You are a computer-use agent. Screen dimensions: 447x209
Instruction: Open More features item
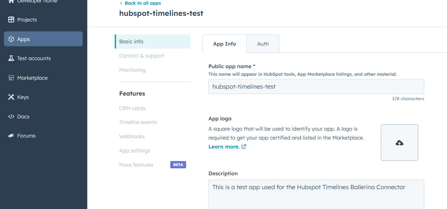tap(136, 165)
